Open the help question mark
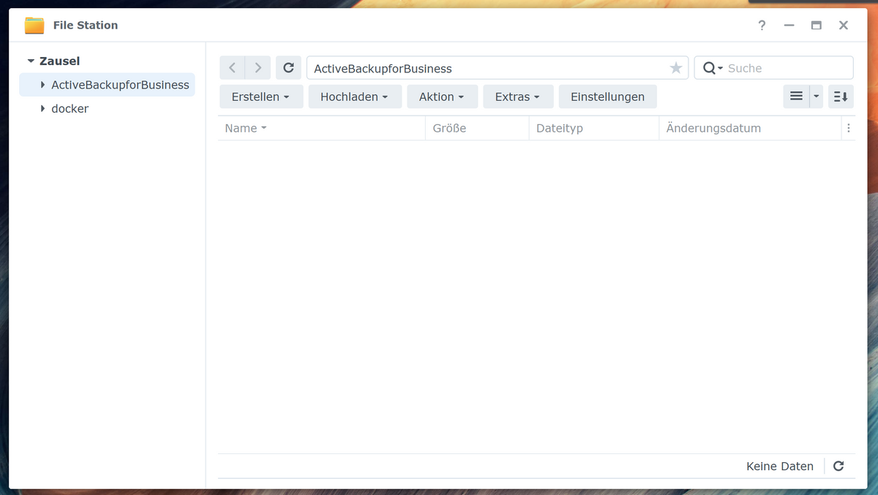 pos(762,25)
